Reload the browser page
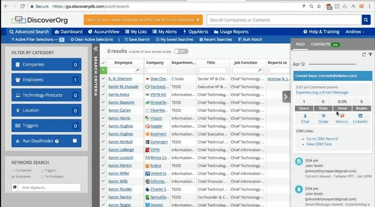Viewport: 375px width, 207px height. click(22, 6)
